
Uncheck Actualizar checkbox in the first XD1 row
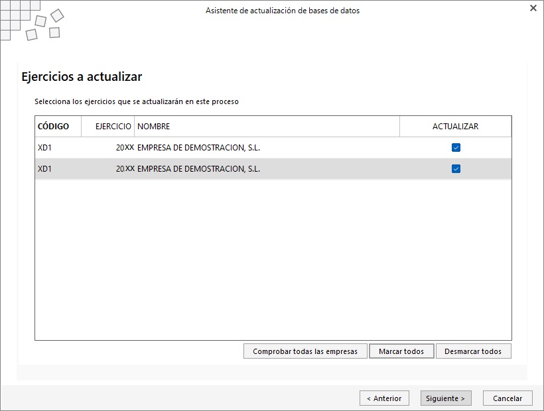click(x=456, y=148)
